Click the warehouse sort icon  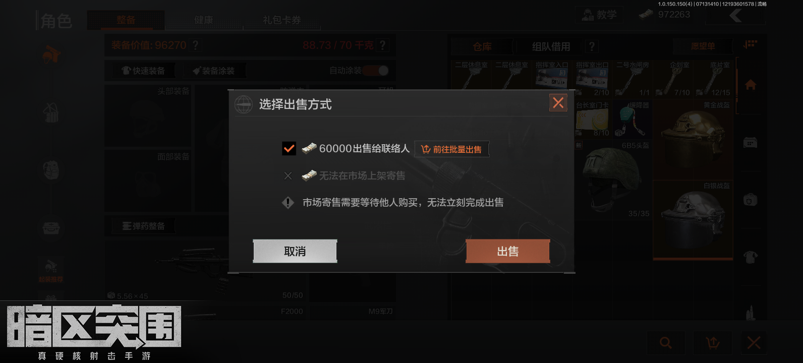(x=751, y=44)
